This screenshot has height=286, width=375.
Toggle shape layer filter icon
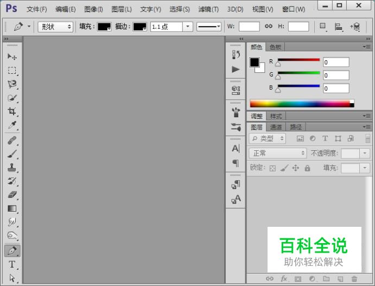pyautogui.click(x=338, y=138)
